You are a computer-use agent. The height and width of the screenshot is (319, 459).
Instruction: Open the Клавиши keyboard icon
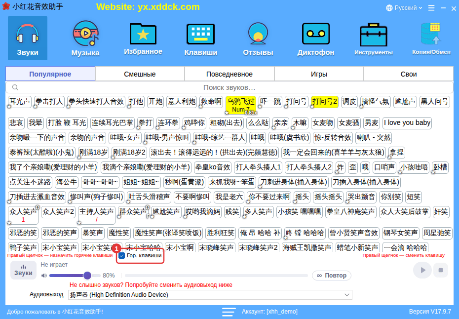(200, 34)
